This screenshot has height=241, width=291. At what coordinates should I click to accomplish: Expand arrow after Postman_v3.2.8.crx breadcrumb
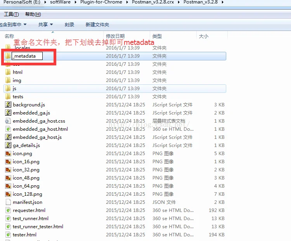coord(179,2)
